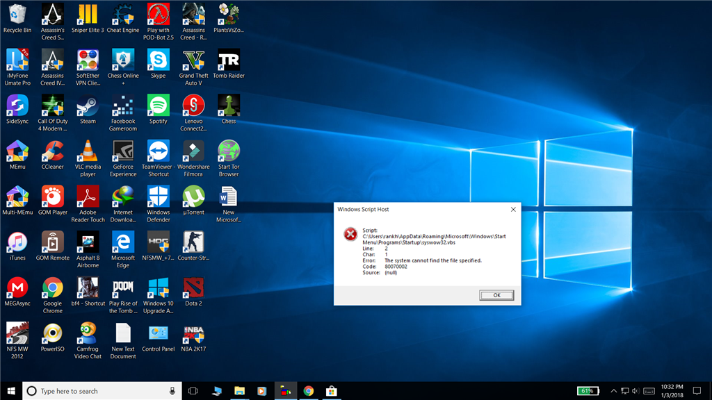This screenshot has width=712, height=400.
Task: Select the Skype desktop icon
Action: point(159,64)
